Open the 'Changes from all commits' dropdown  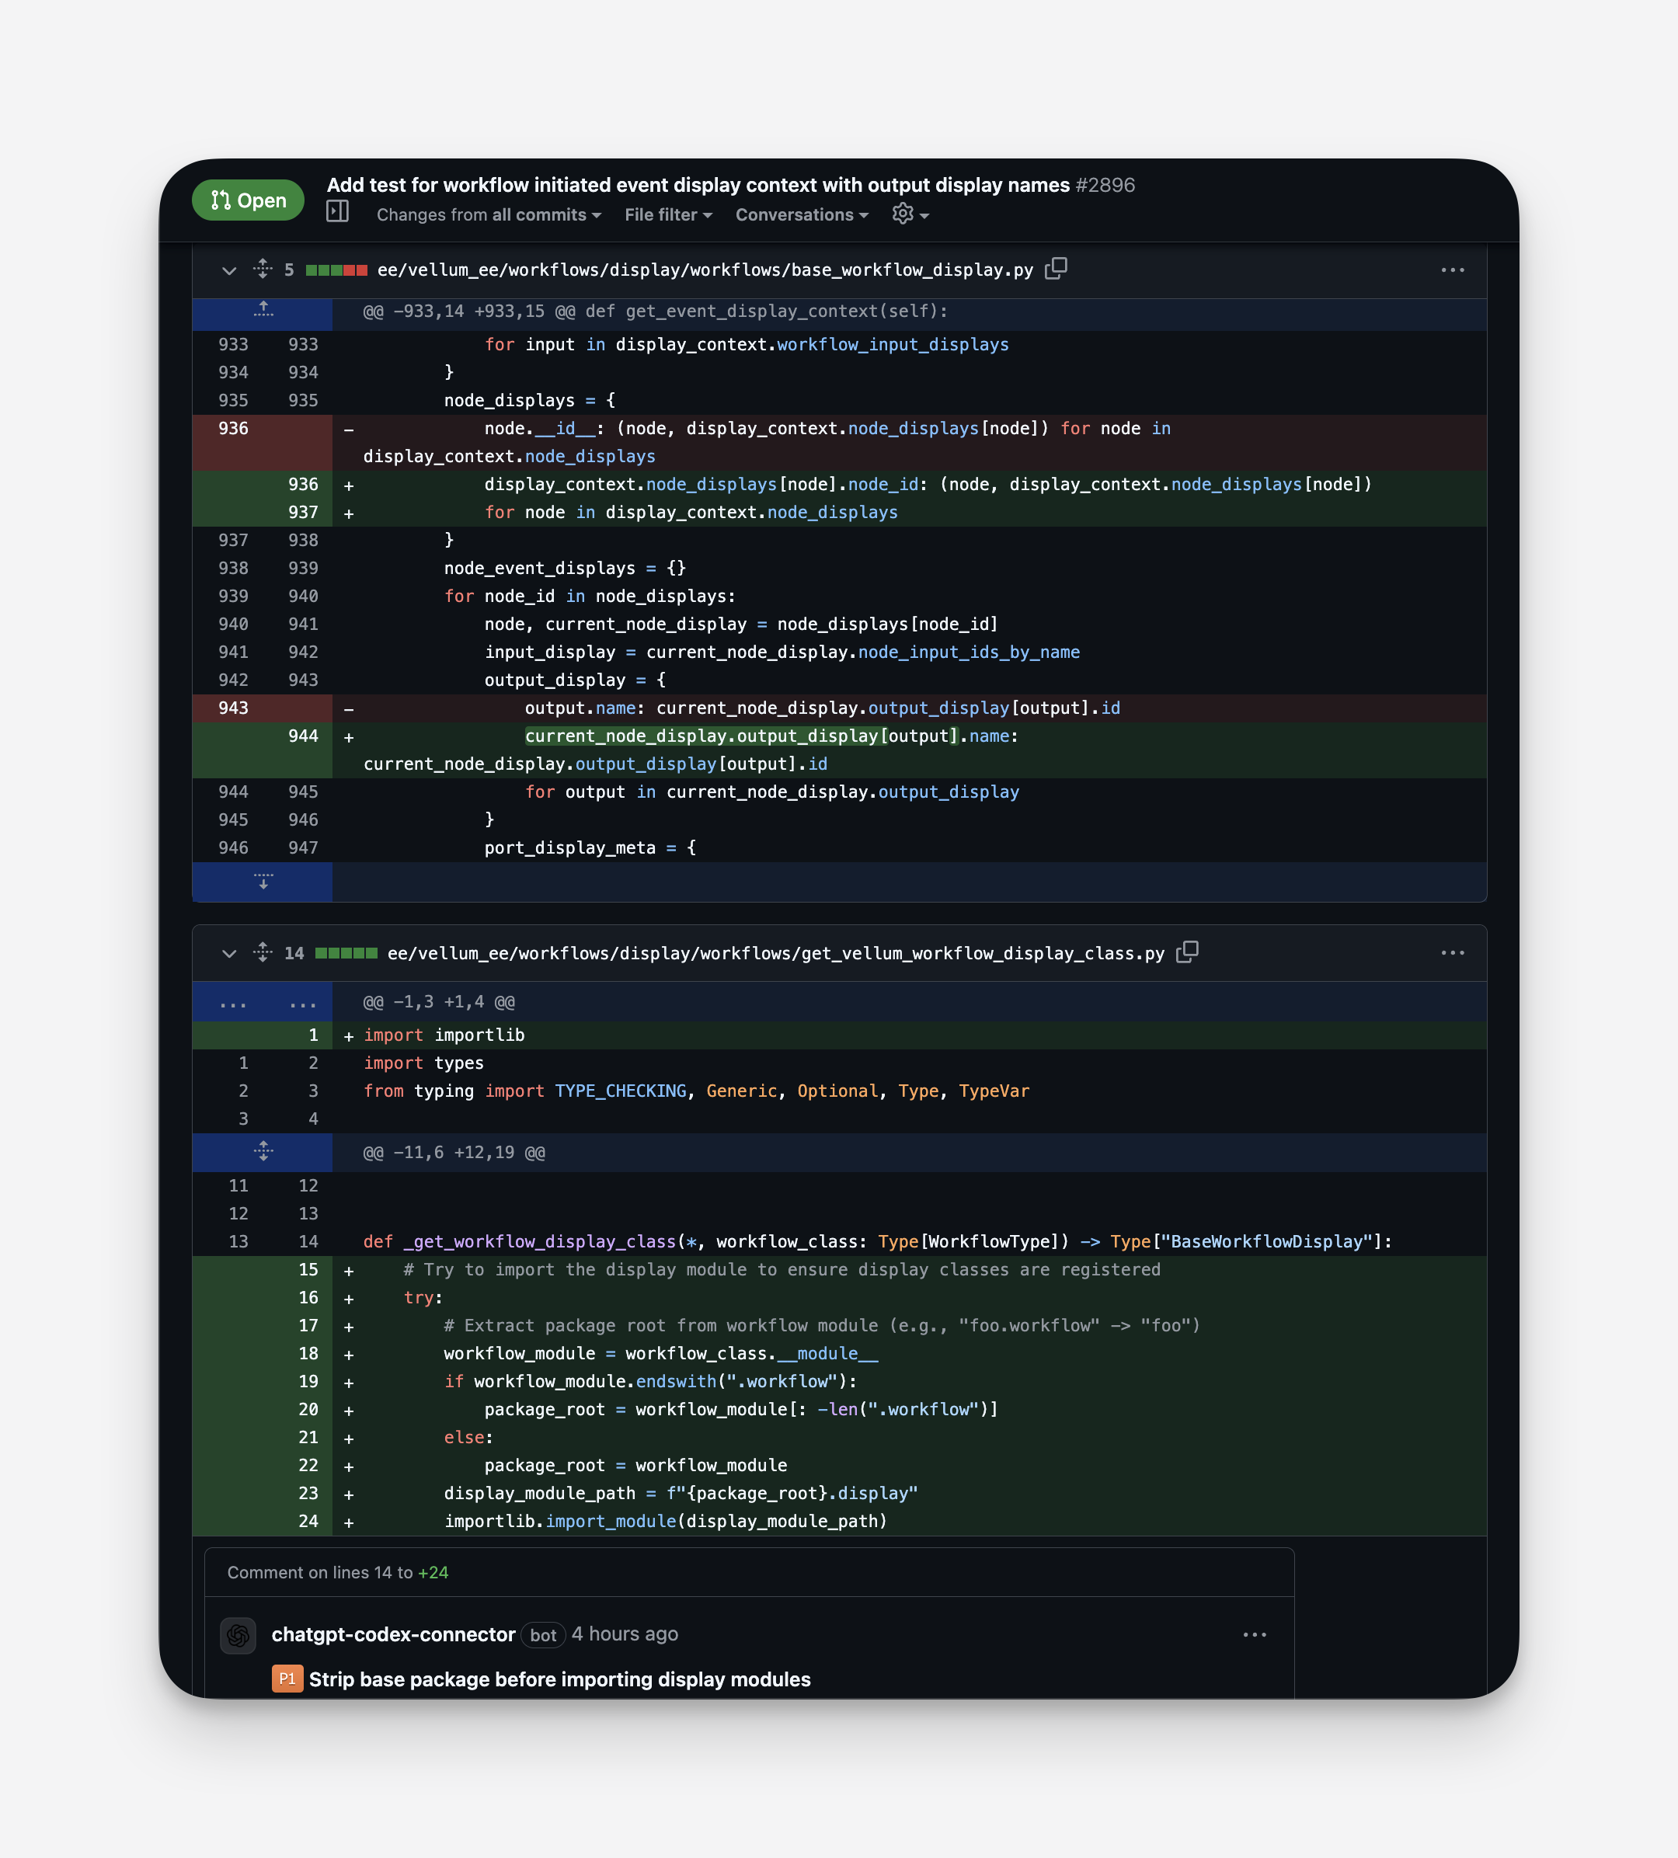489,214
